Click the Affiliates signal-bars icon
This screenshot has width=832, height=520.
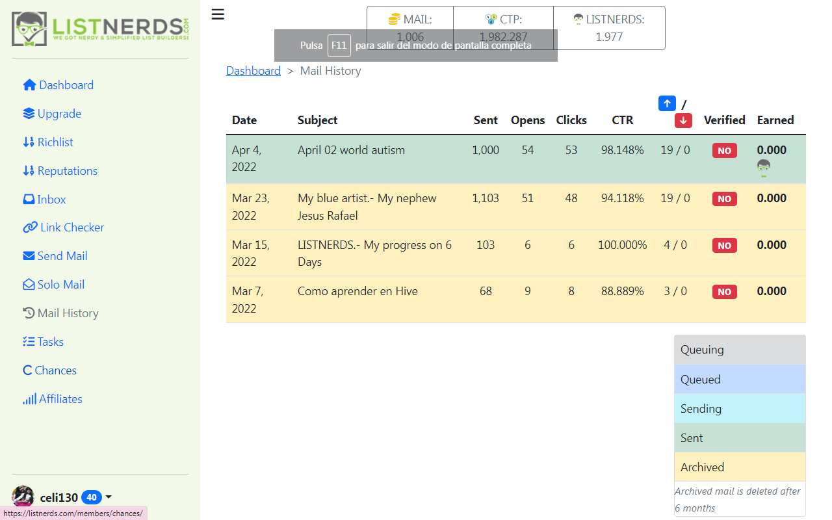pyautogui.click(x=29, y=399)
